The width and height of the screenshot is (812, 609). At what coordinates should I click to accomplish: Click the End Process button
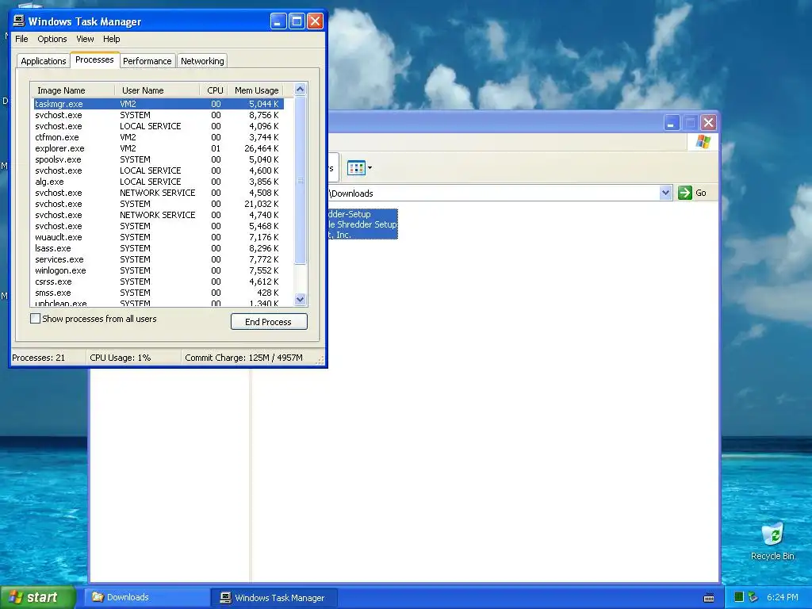coord(269,322)
